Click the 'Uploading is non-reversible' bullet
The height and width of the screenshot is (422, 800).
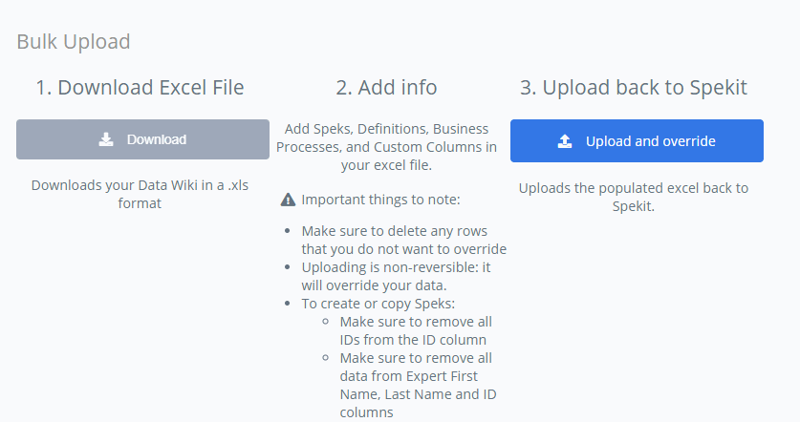click(x=396, y=276)
